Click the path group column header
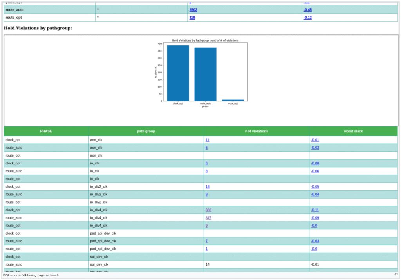Image resolution: width=401 pixels, height=280 pixels. tap(146, 131)
